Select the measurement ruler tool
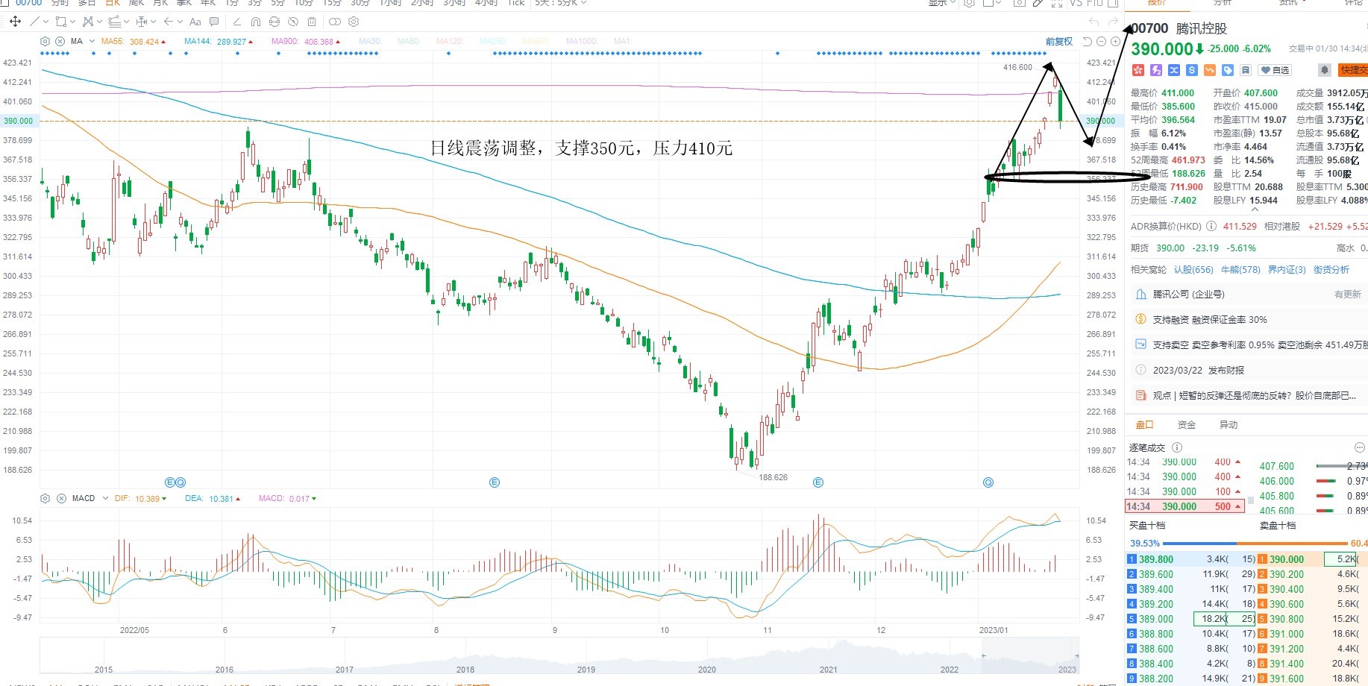This screenshot has width=1368, height=686. (142, 22)
